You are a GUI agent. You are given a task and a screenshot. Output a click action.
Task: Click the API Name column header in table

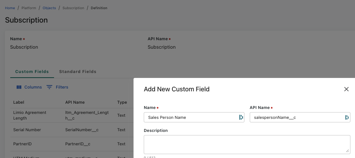tap(75, 102)
